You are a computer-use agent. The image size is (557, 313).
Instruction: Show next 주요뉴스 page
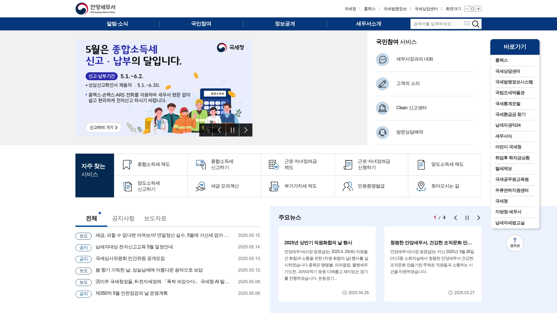[x=479, y=218]
